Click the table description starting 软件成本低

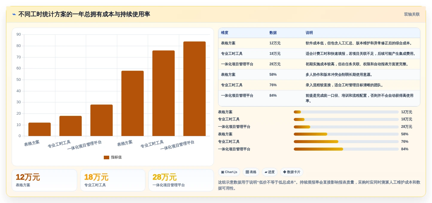coord(359,43)
